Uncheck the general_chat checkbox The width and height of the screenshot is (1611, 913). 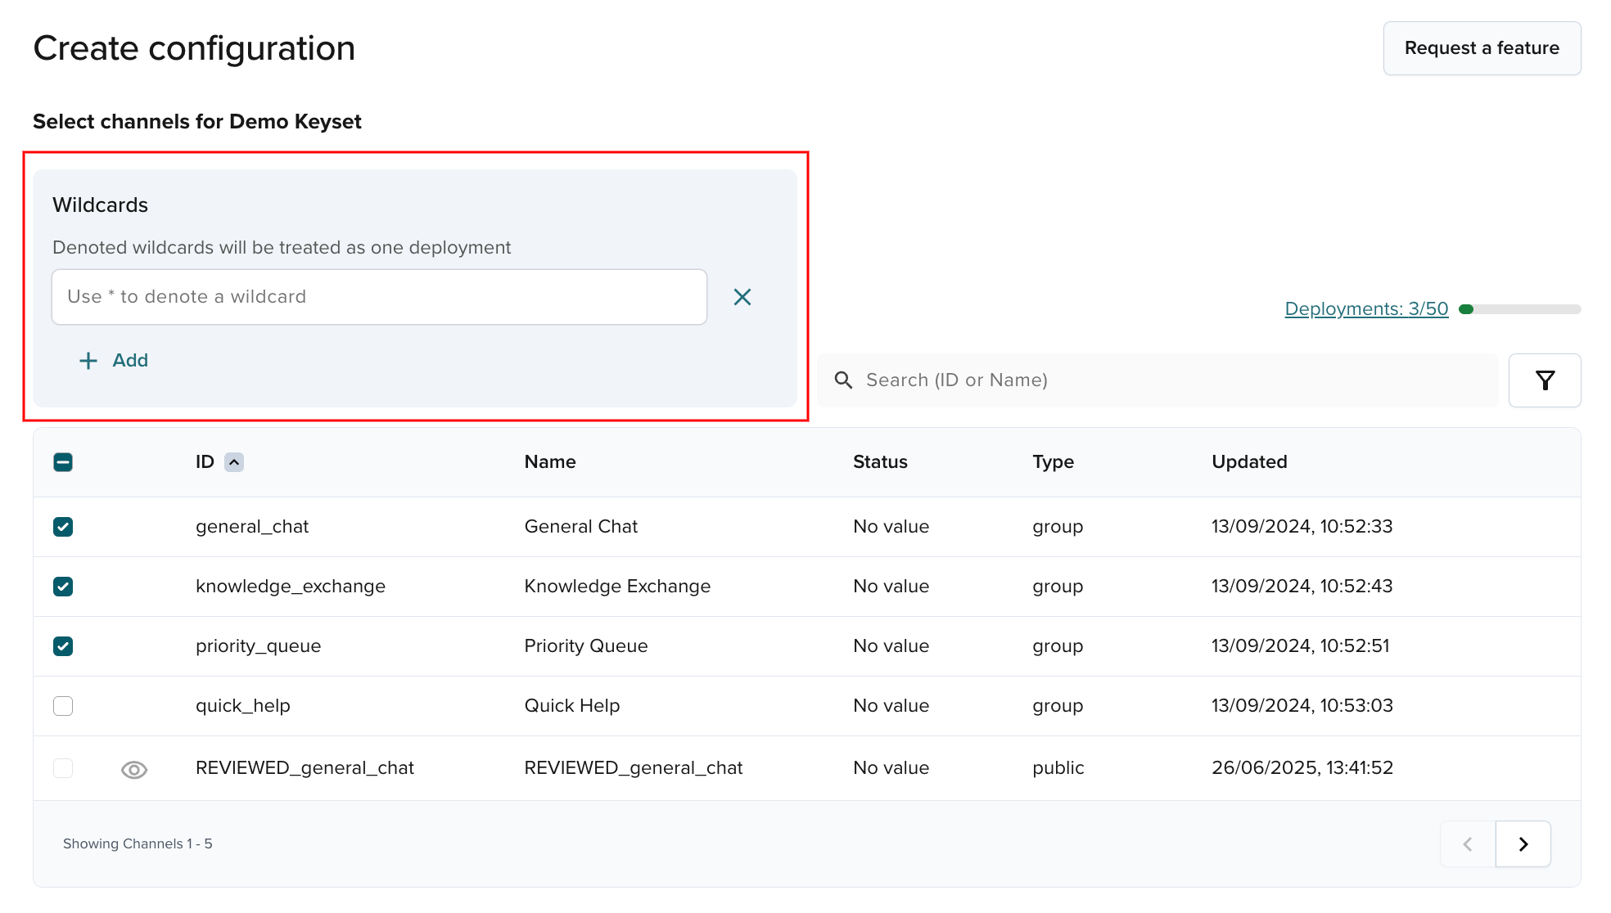pyautogui.click(x=63, y=527)
